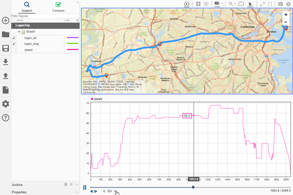Image resolution: width=293 pixels, height=195 pixels.
Task: Select the logan_lat signal row
Action: coord(45,38)
